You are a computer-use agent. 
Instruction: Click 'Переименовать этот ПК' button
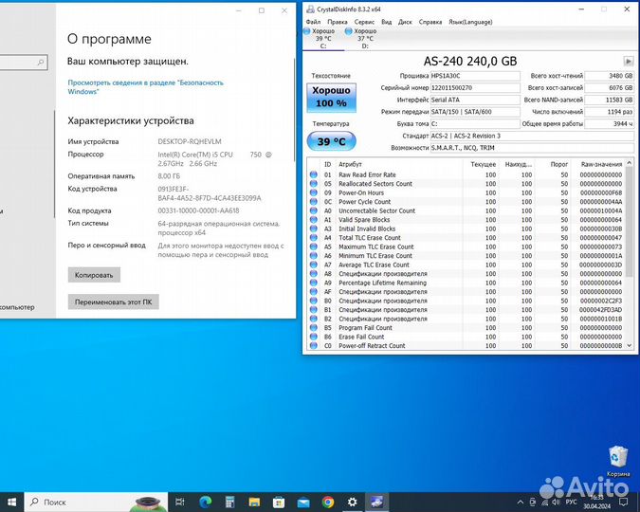[x=113, y=302]
